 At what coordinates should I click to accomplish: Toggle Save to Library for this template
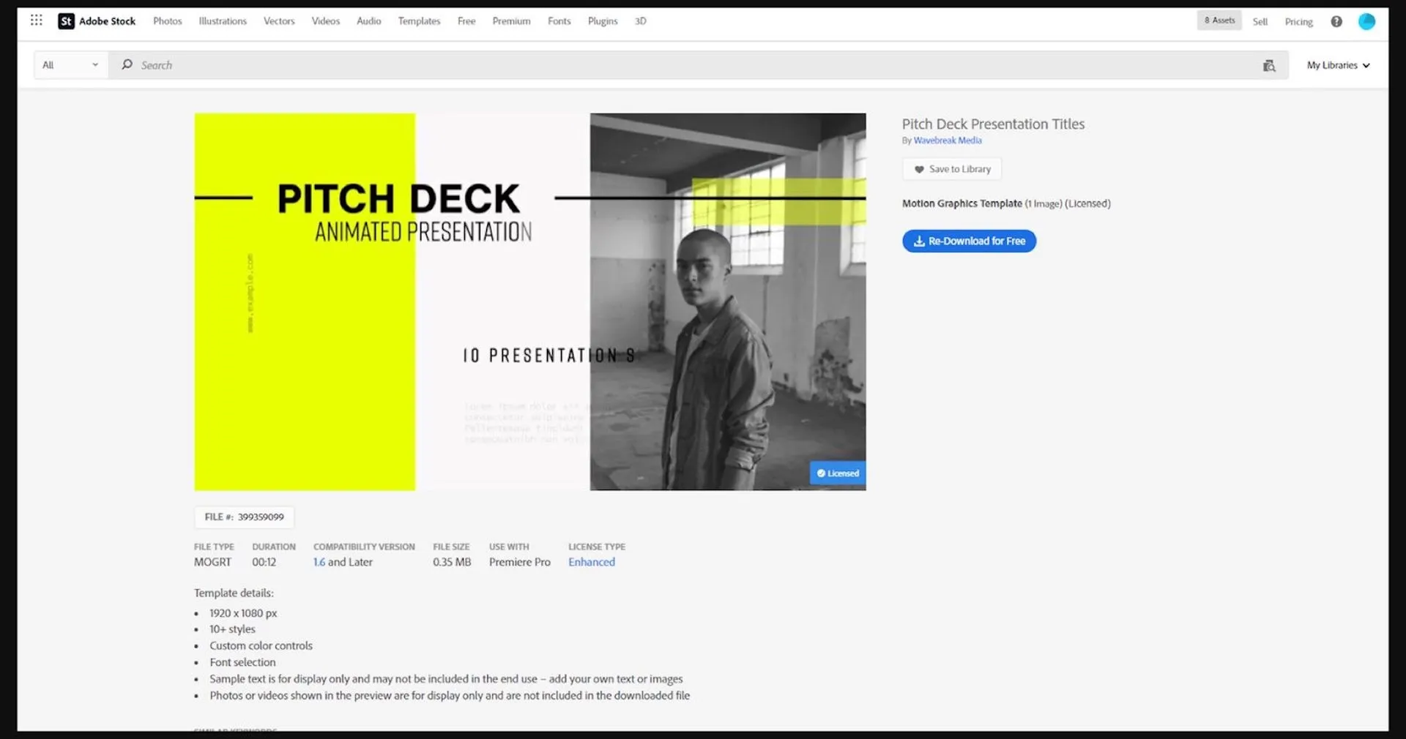pos(951,169)
